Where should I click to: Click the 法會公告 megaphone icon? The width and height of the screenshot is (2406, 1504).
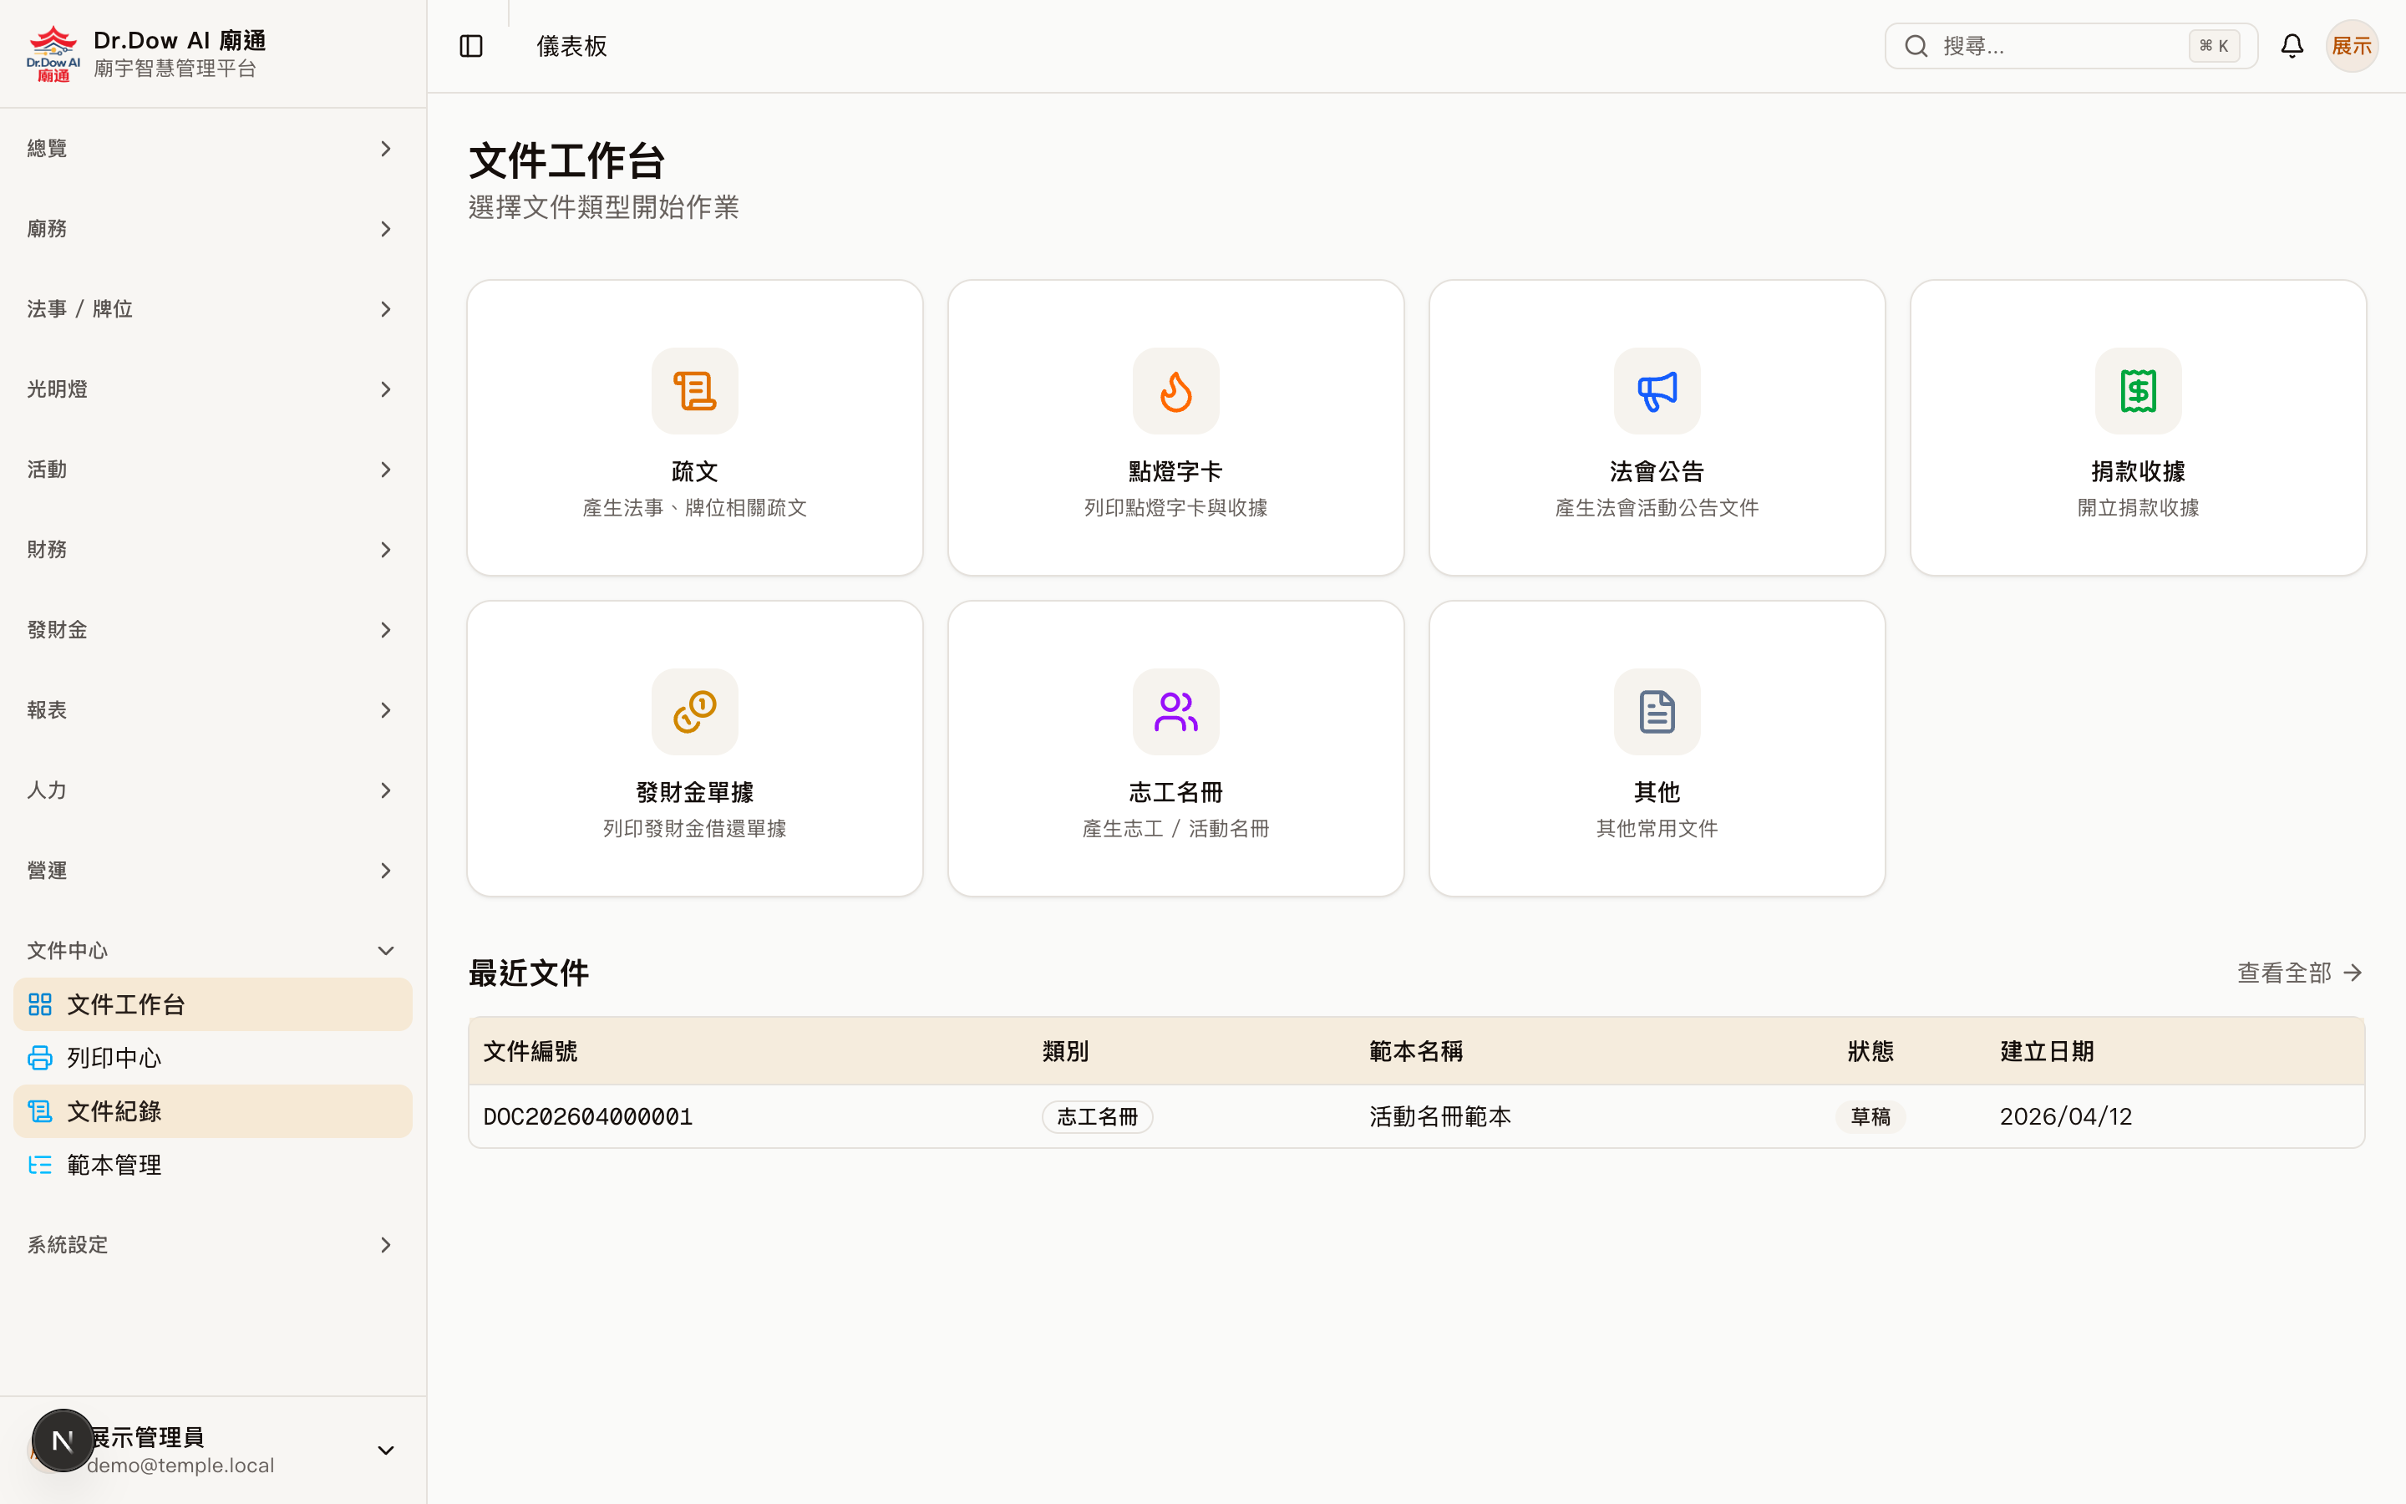coord(1655,391)
